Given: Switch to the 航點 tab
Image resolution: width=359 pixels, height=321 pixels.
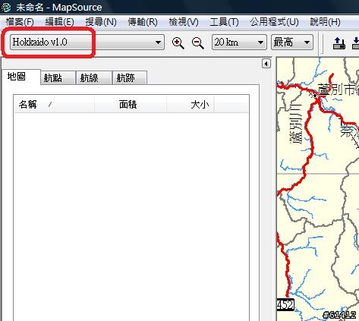Looking at the screenshot, I should tap(58, 77).
